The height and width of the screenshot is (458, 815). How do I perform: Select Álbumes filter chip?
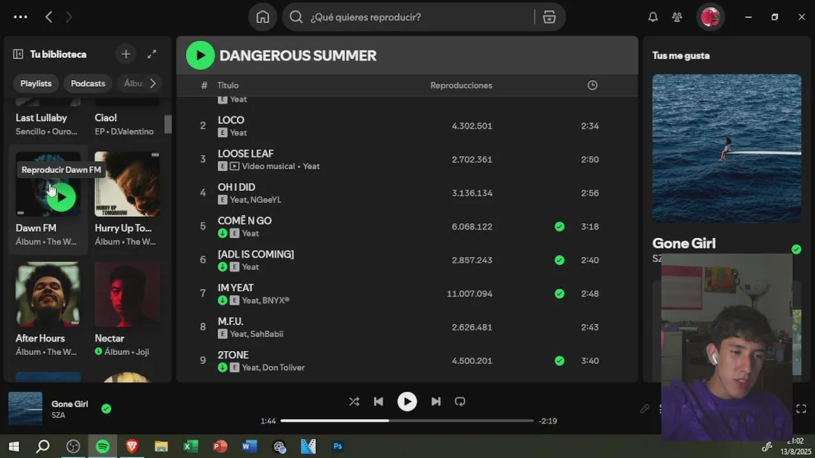coord(132,83)
